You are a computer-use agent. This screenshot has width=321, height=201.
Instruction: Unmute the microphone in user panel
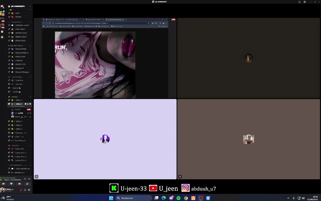[21, 190]
